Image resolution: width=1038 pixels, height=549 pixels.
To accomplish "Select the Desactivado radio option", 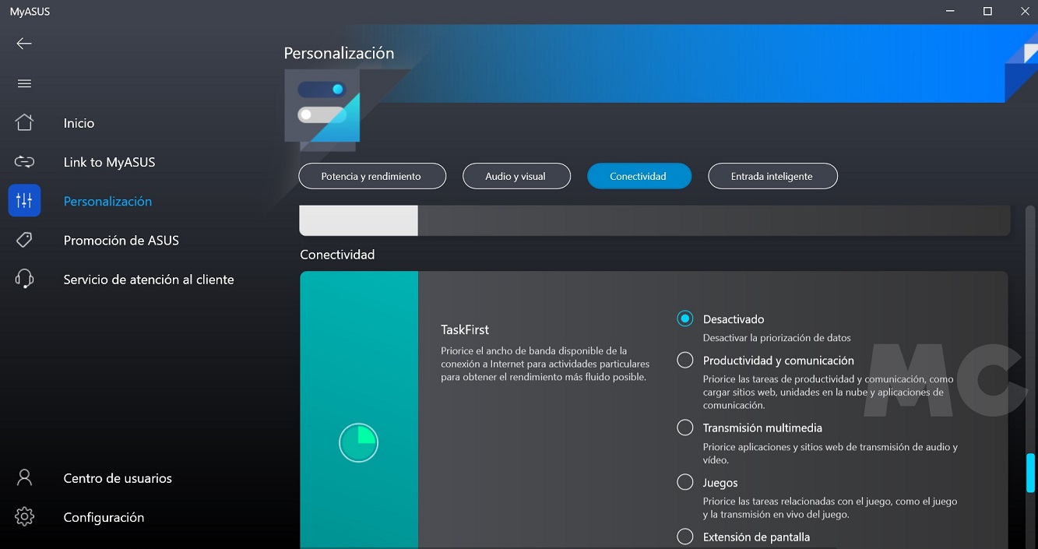I will click(x=684, y=318).
